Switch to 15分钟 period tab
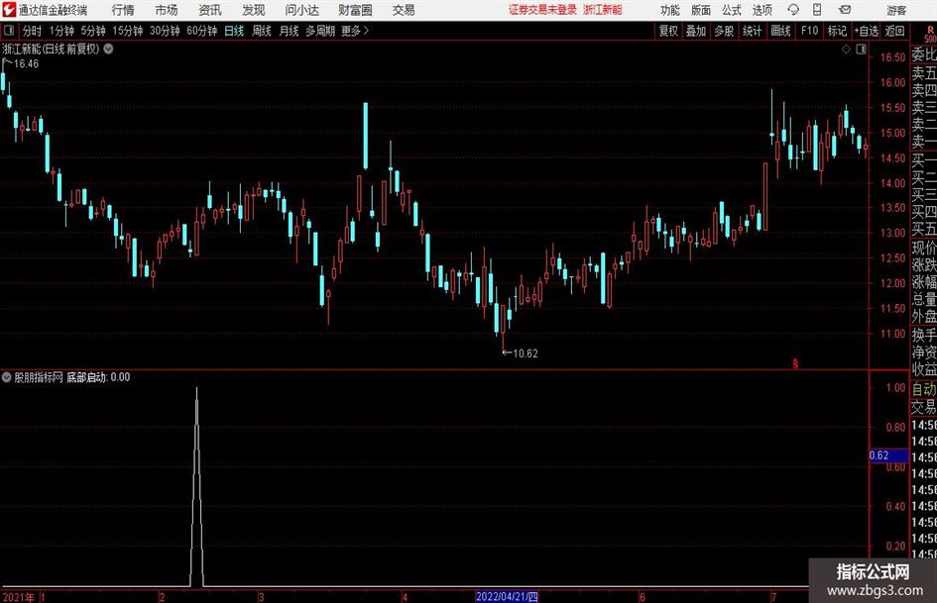This screenshot has height=603, width=937. coord(128,31)
